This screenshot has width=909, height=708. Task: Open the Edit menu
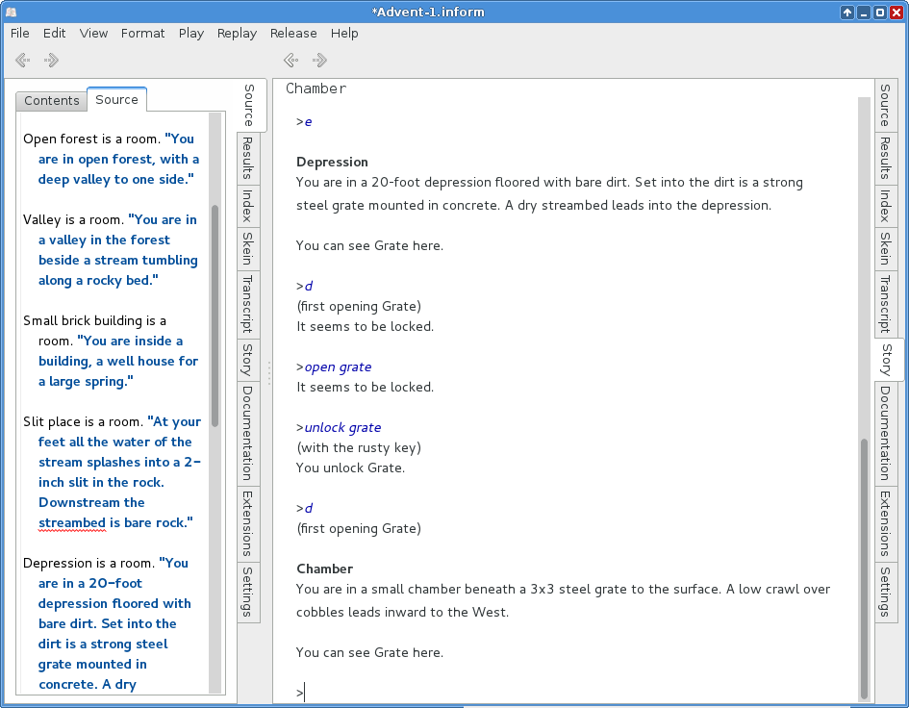54,33
